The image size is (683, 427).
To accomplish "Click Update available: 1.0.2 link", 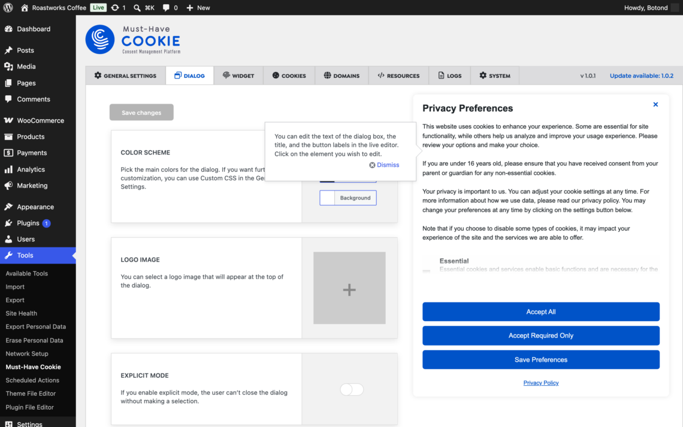I will coord(641,75).
